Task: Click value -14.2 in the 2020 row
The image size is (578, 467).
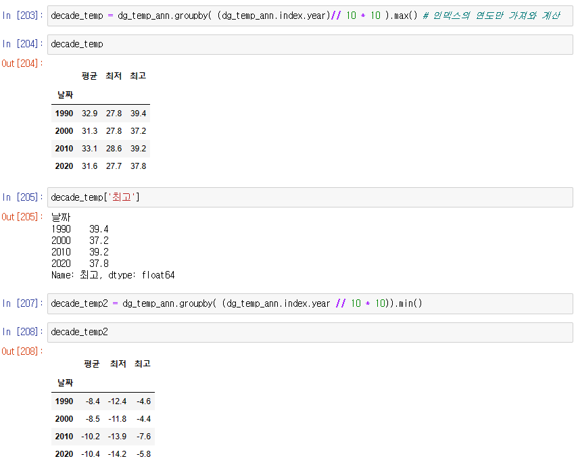Action: tap(117, 454)
